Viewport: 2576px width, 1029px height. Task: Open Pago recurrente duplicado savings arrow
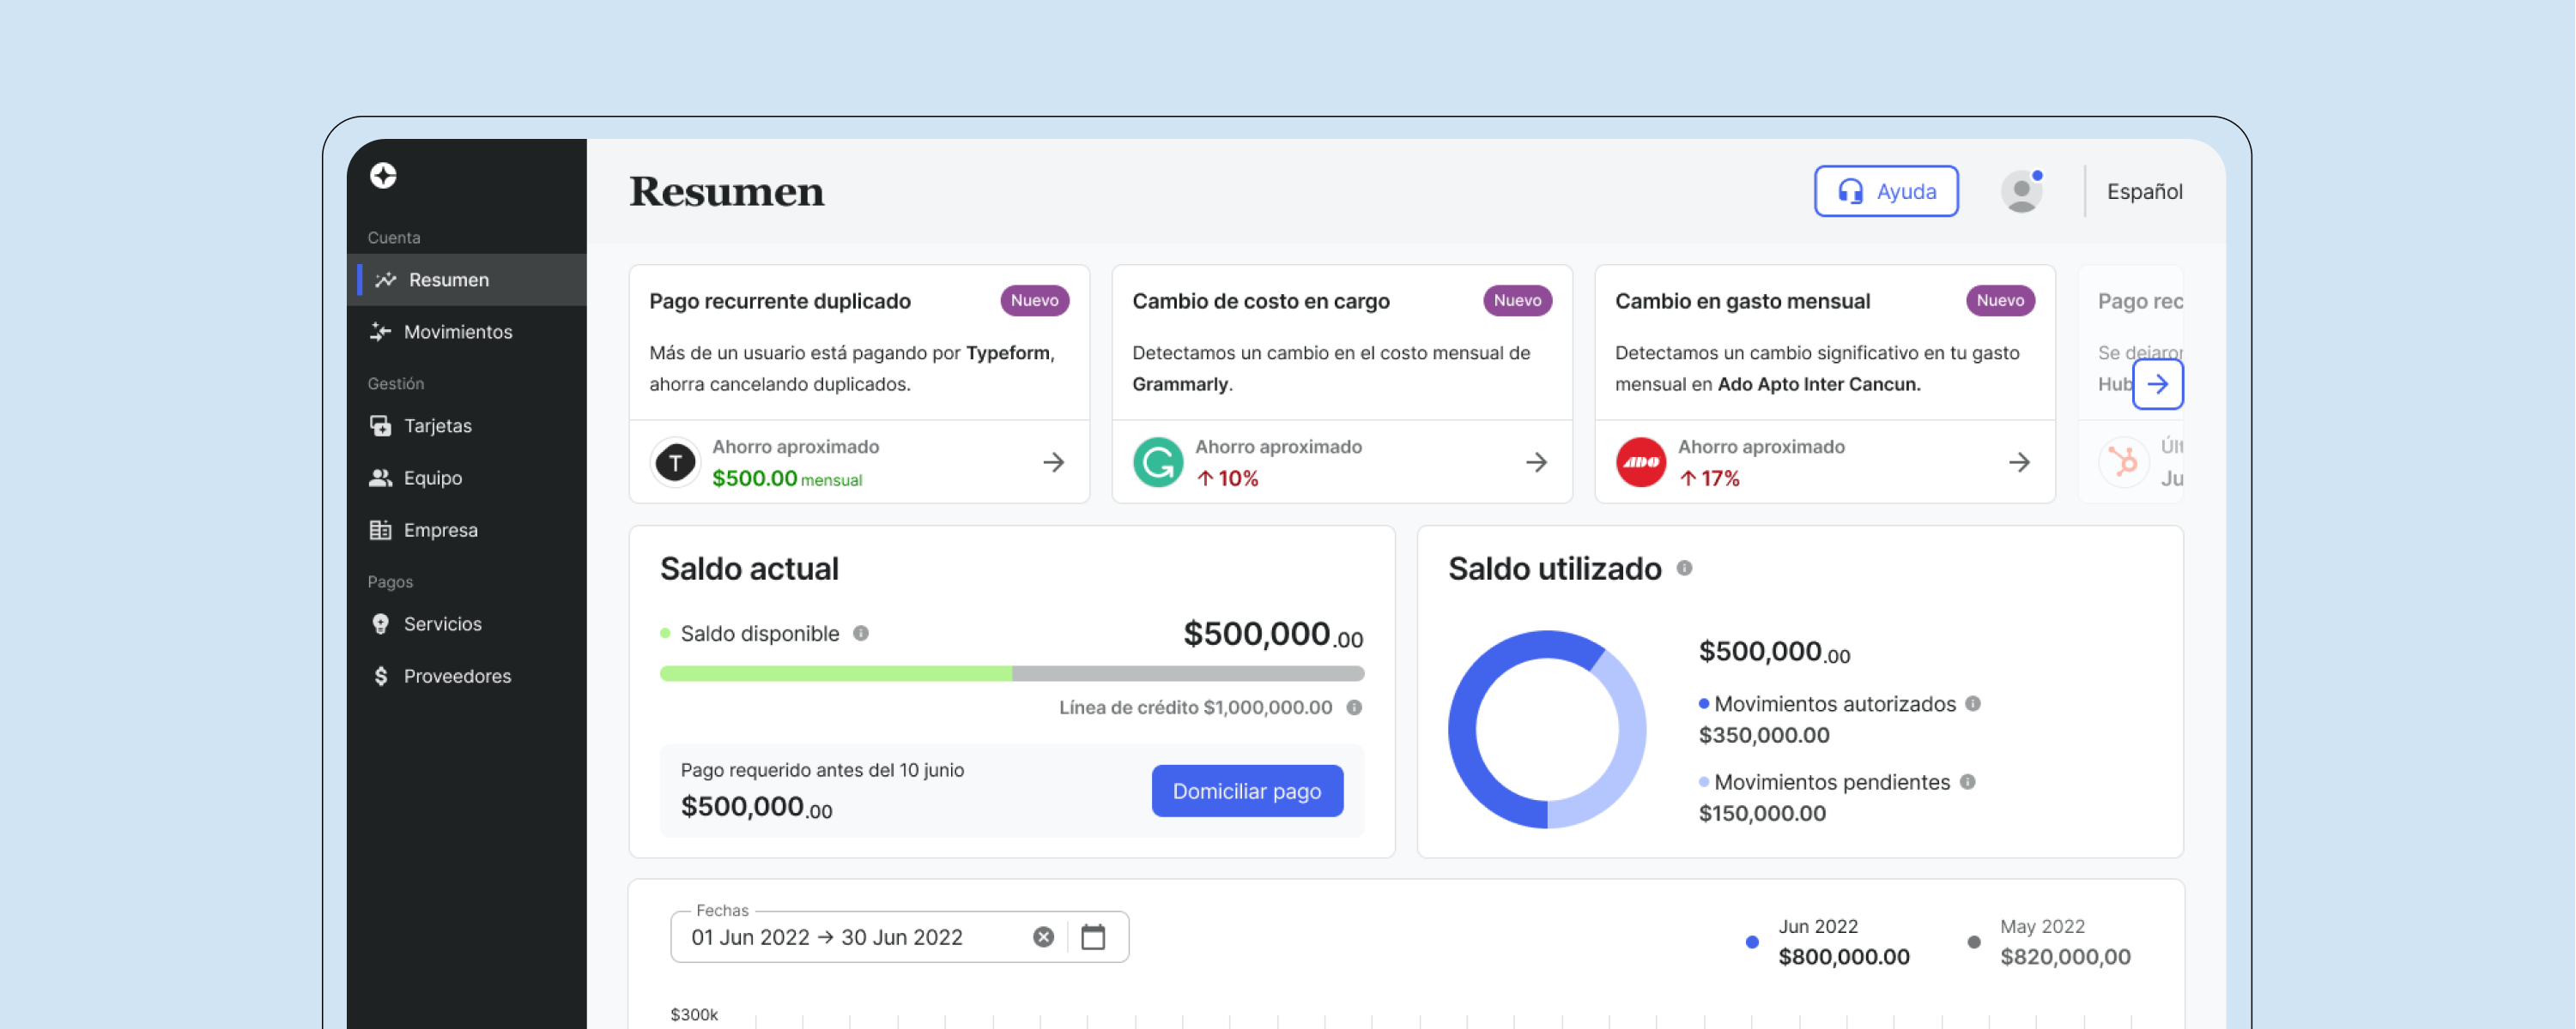click(1054, 461)
